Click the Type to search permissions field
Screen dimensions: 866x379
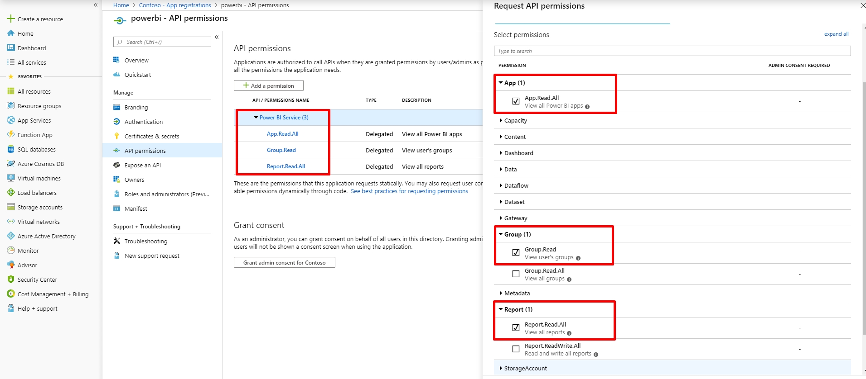pos(672,51)
